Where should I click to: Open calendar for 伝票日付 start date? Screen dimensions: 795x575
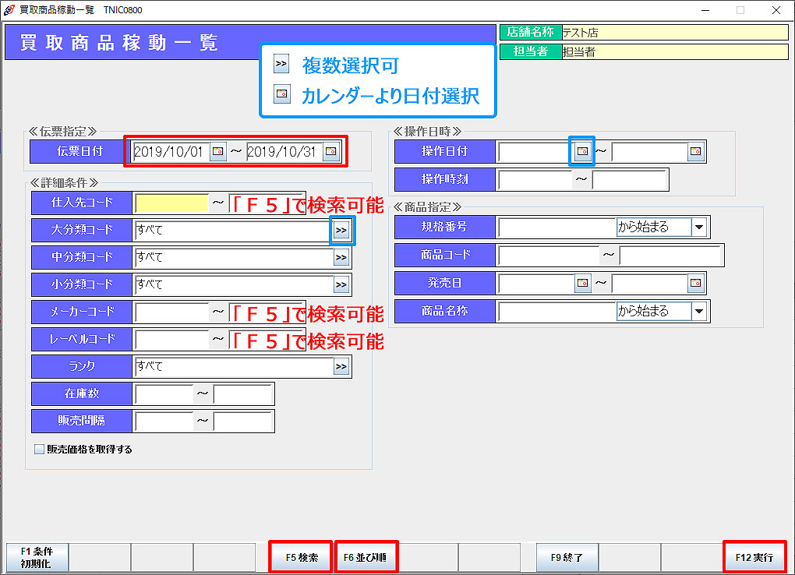pos(217,152)
